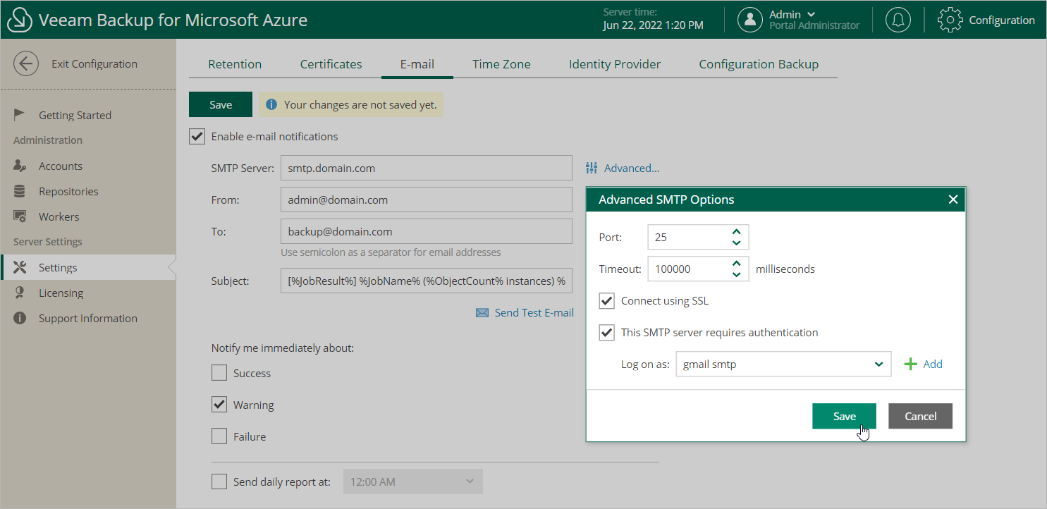Switch to the Certificates tab

[x=331, y=64]
